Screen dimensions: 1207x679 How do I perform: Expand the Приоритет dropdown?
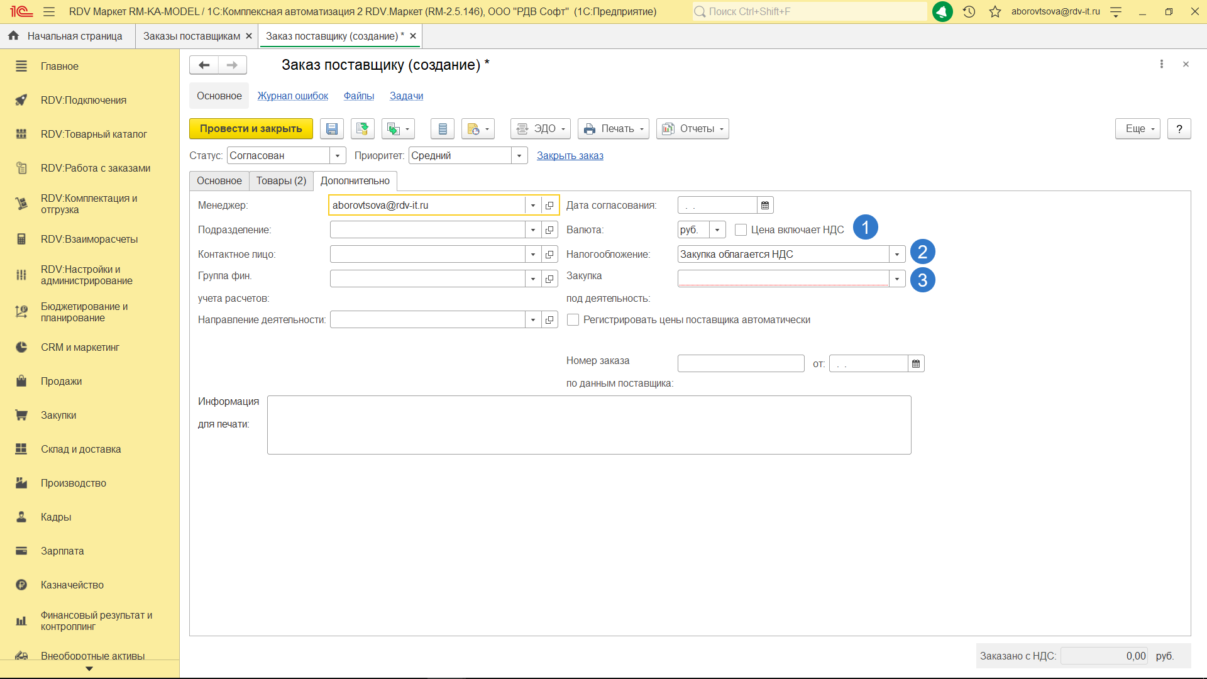pos(519,156)
